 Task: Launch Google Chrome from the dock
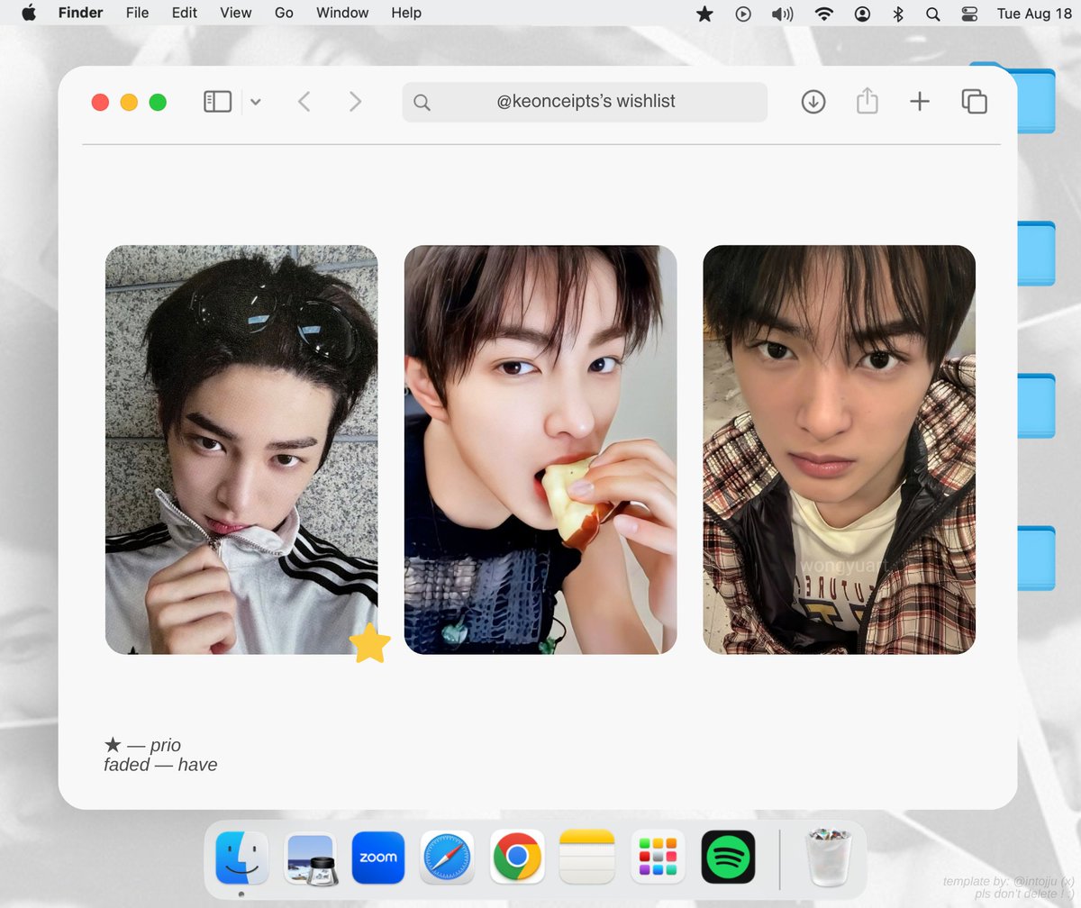pos(516,857)
